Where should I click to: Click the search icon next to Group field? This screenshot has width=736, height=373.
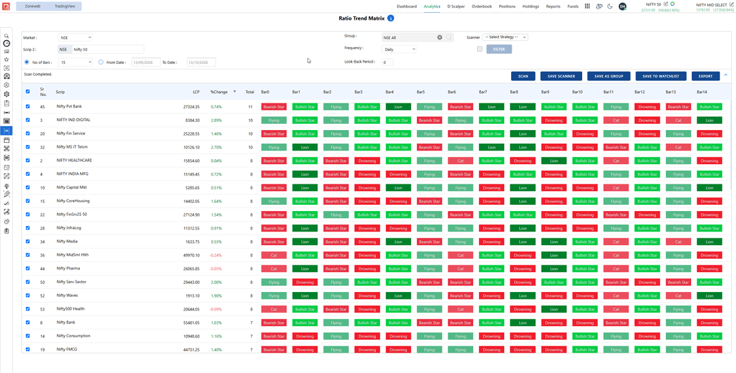[x=448, y=37]
